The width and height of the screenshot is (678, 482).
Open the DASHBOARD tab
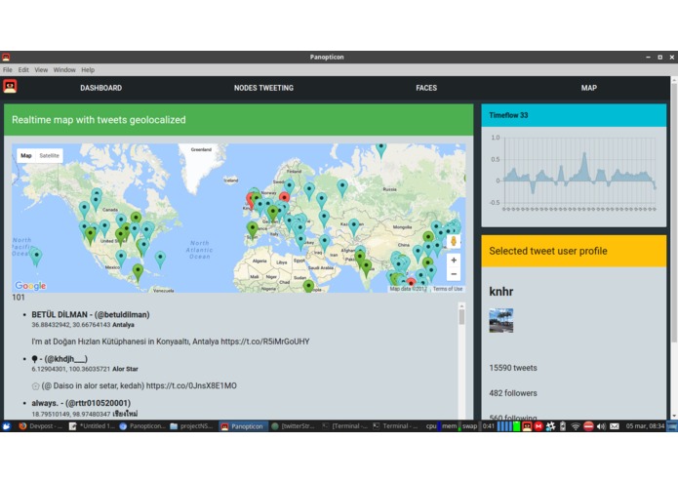[100, 88]
